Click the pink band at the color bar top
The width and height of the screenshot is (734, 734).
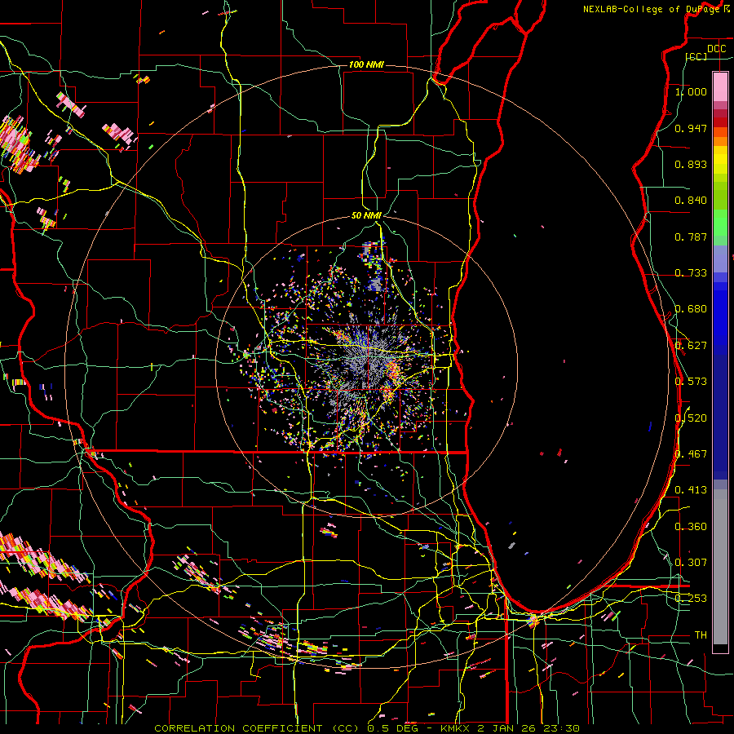tap(720, 86)
